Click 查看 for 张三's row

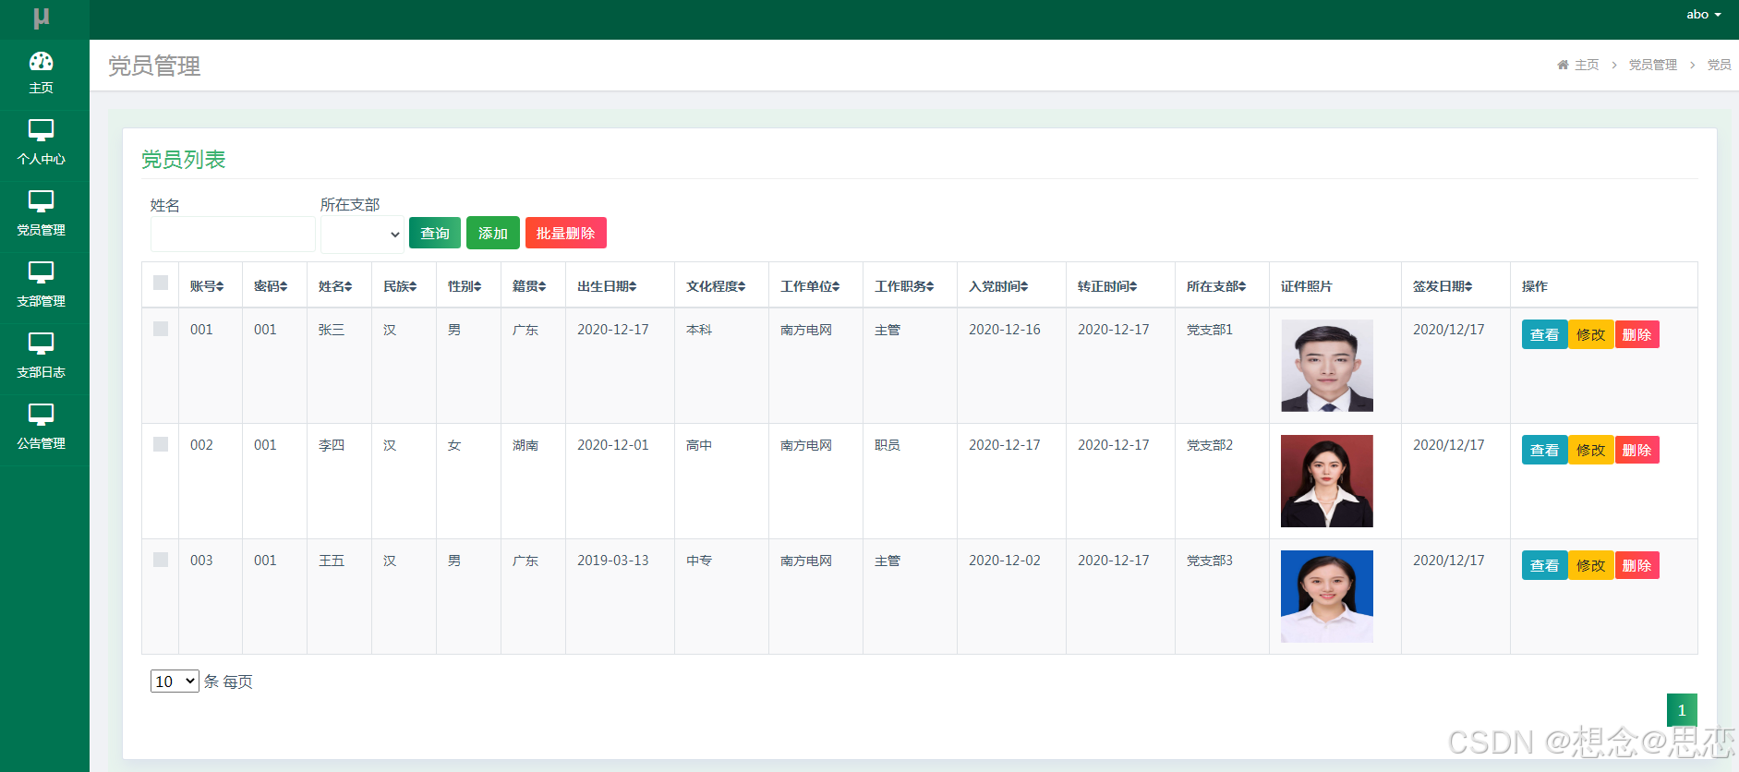coord(1544,334)
